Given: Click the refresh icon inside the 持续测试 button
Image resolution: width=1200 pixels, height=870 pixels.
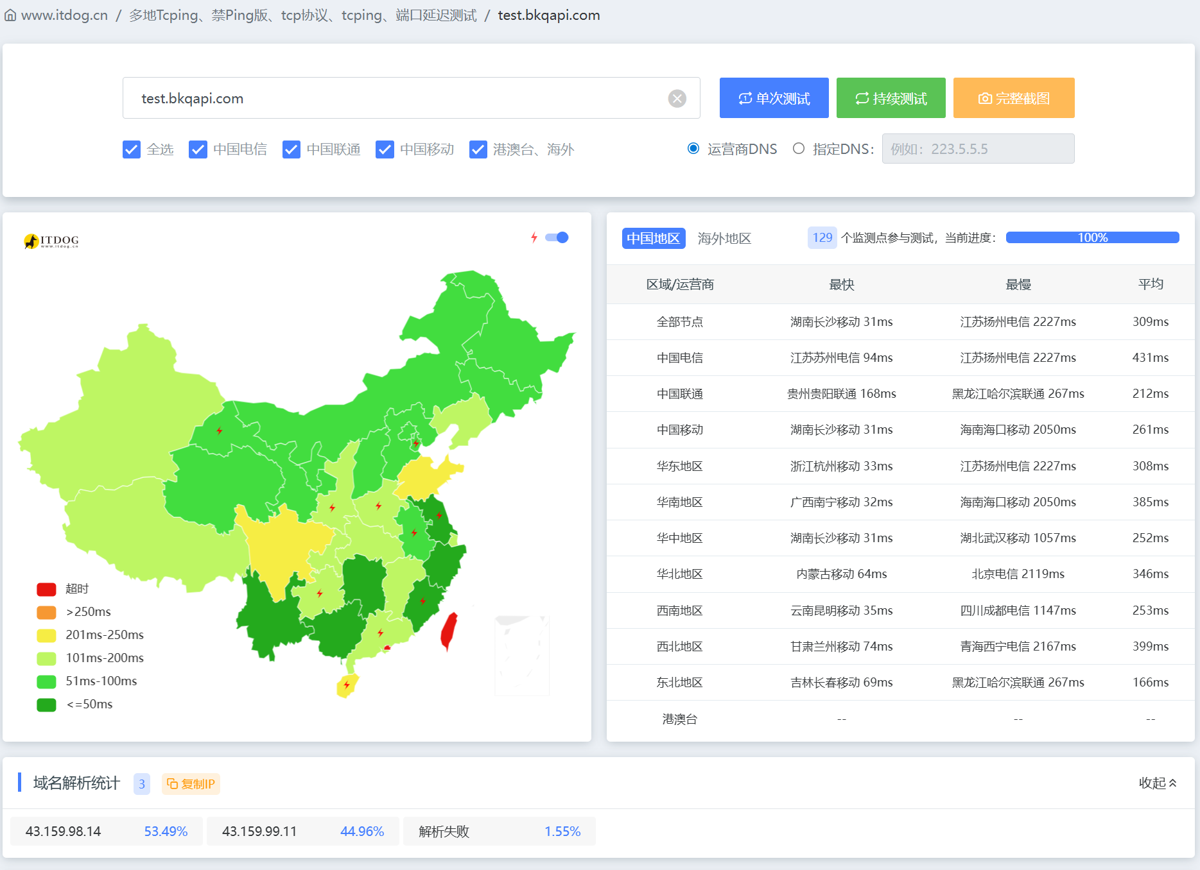Looking at the screenshot, I should coord(861,98).
